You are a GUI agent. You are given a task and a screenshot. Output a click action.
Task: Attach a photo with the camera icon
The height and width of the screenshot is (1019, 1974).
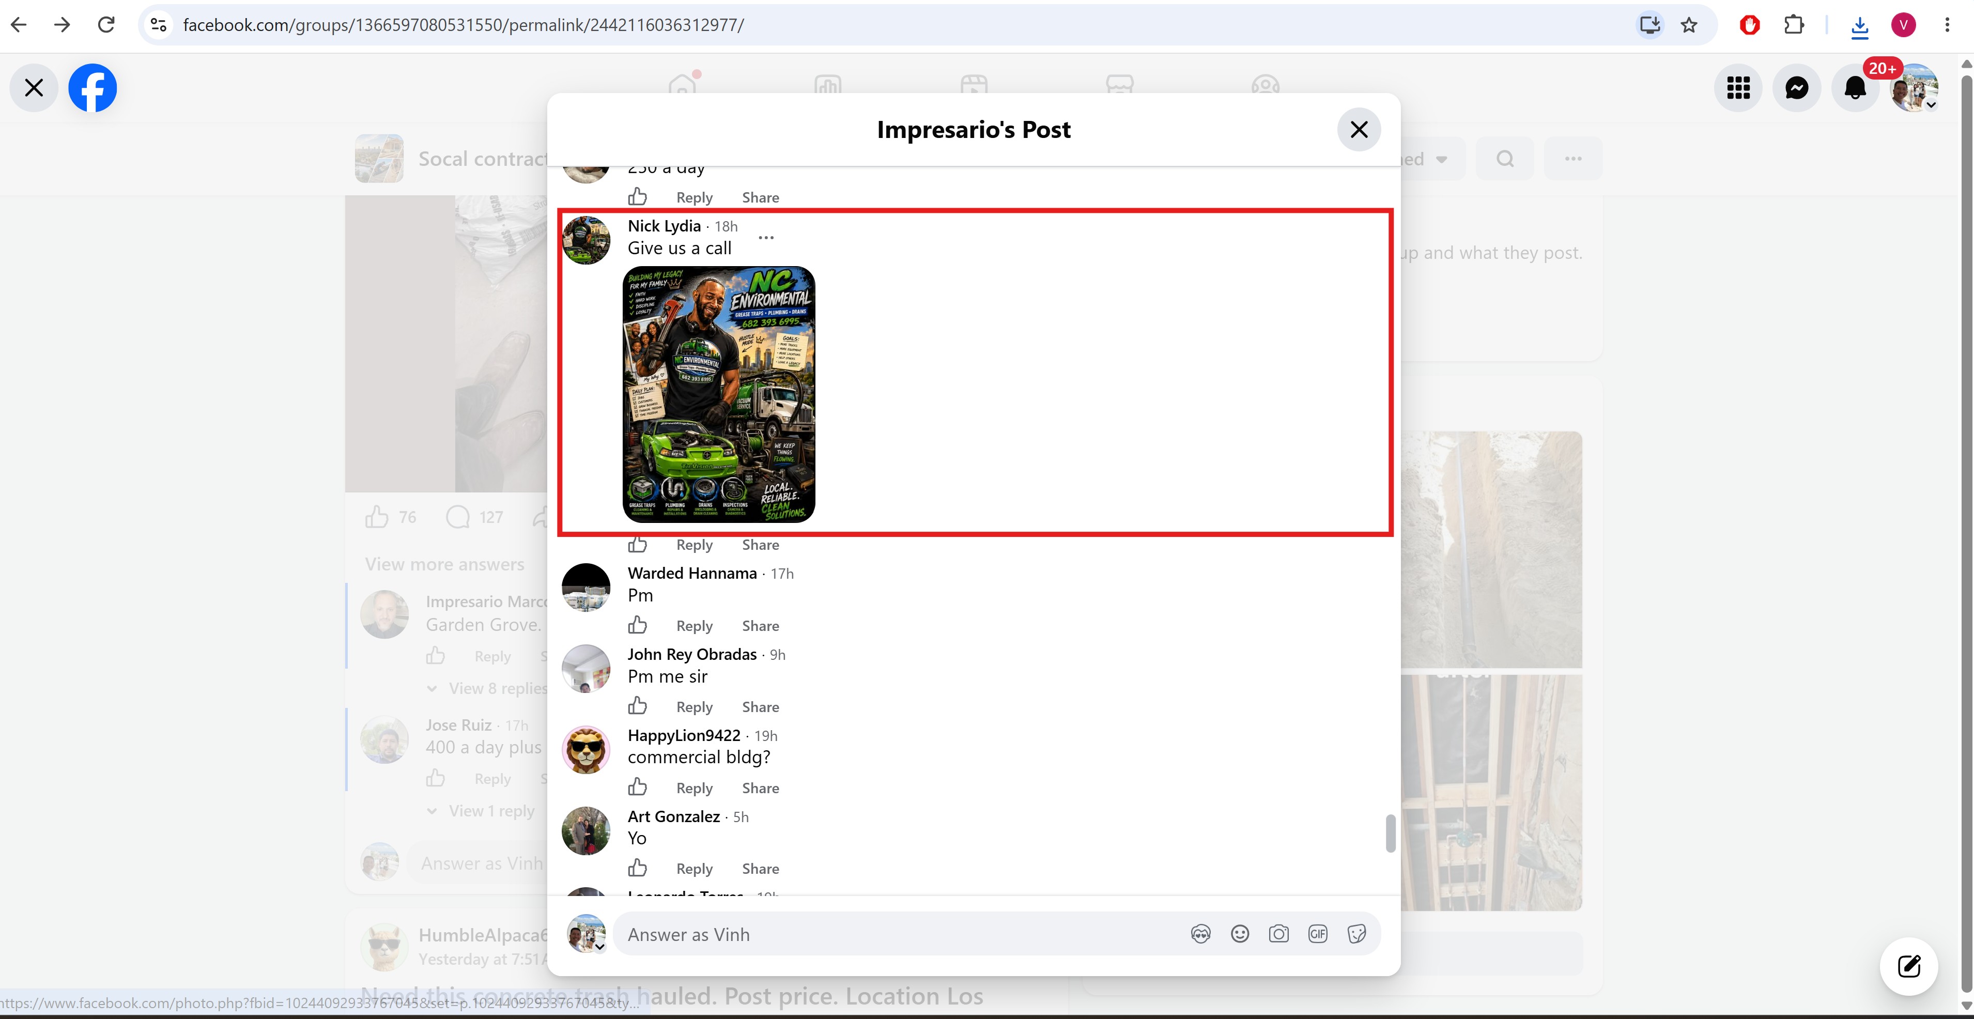point(1278,934)
